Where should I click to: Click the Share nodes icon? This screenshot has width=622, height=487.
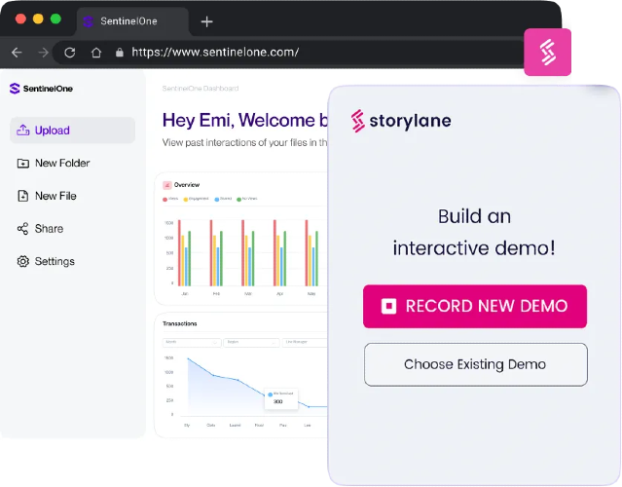23,229
